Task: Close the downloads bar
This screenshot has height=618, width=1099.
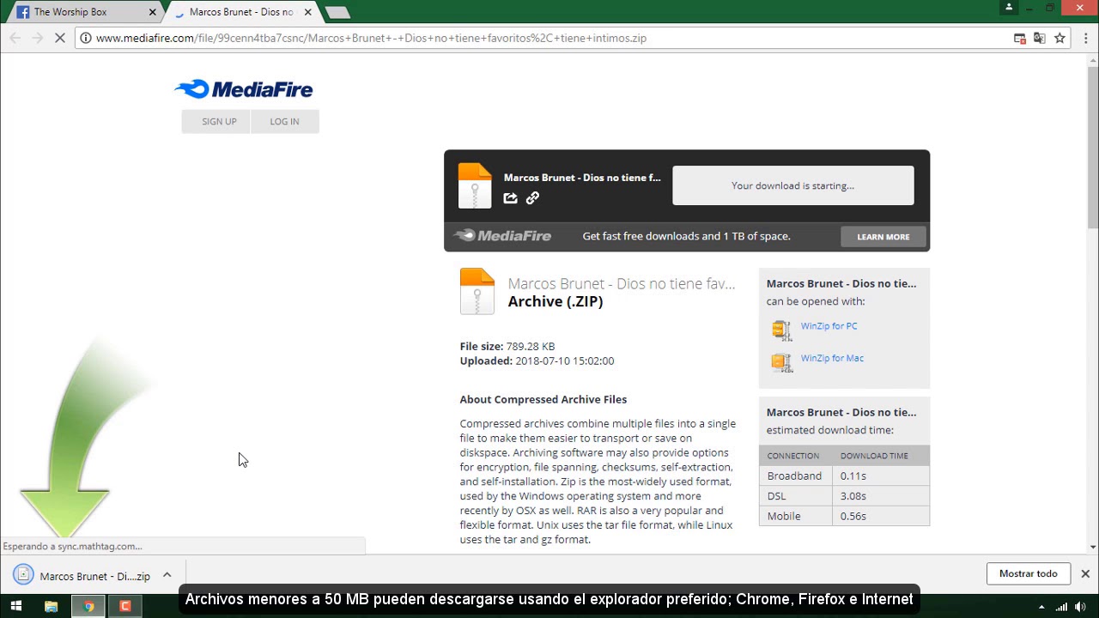Action: pos(1085,573)
